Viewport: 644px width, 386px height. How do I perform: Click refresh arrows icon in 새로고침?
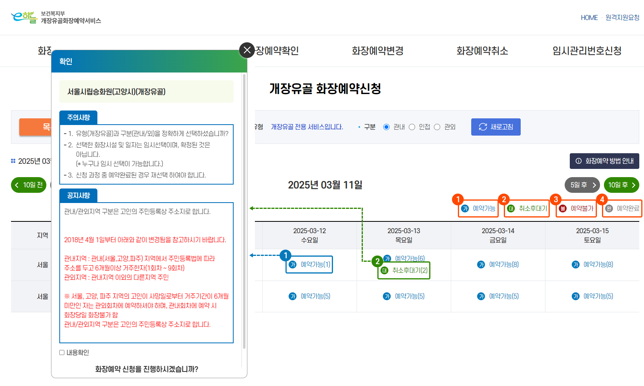click(x=483, y=127)
